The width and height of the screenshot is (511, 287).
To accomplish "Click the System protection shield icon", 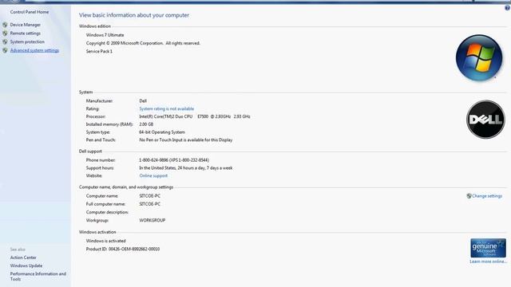I will tap(5, 41).
